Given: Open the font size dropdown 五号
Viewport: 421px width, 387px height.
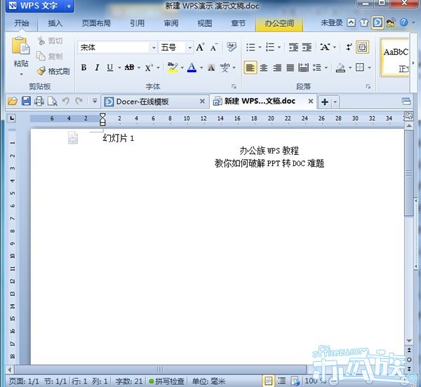Looking at the screenshot, I should point(189,48).
